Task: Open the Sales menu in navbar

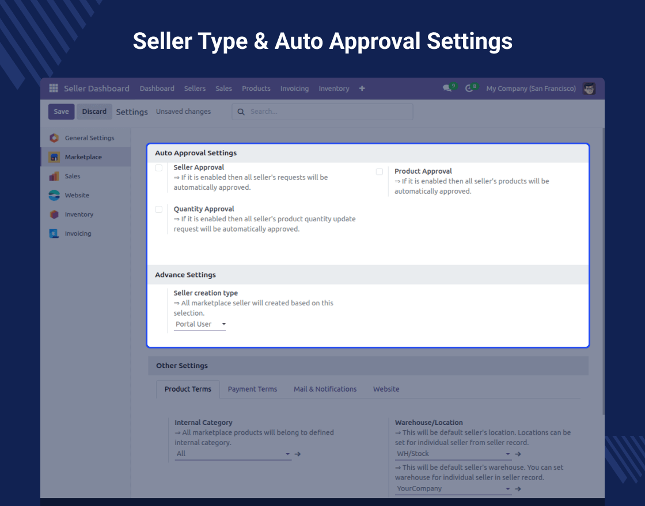Action: [x=224, y=89]
